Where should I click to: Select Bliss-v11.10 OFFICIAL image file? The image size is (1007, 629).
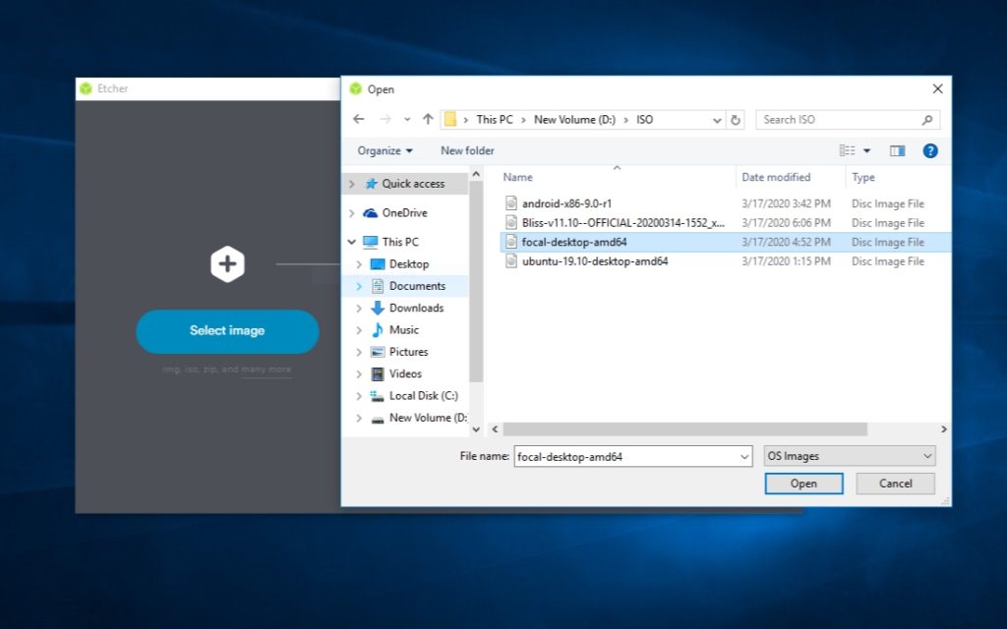tap(622, 223)
